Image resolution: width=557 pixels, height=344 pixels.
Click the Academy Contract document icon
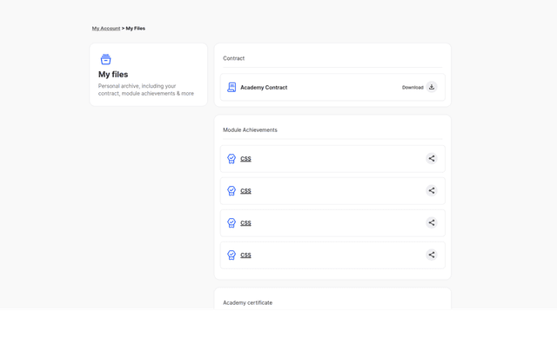point(232,87)
